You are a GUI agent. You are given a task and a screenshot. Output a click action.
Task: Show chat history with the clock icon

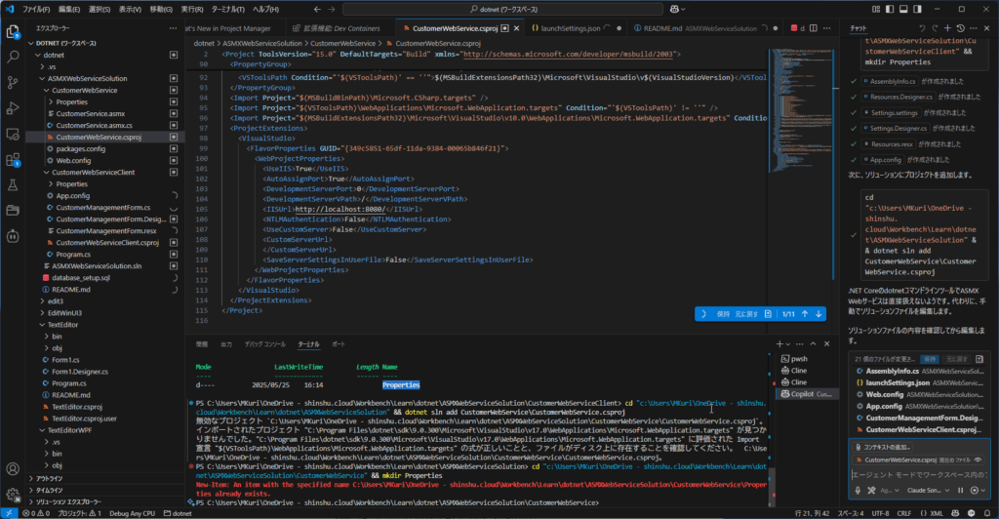point(961,28)
